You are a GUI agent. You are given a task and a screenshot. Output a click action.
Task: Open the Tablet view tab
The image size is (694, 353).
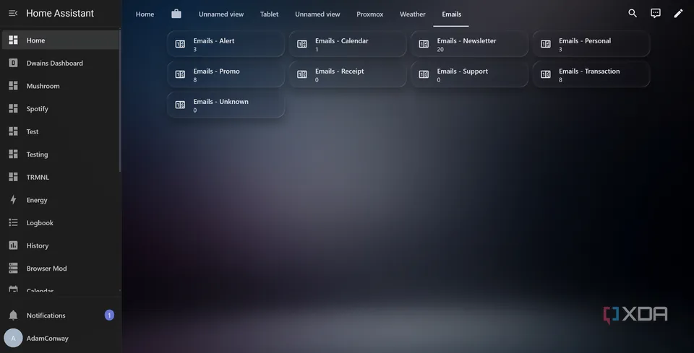coord(269,14)
